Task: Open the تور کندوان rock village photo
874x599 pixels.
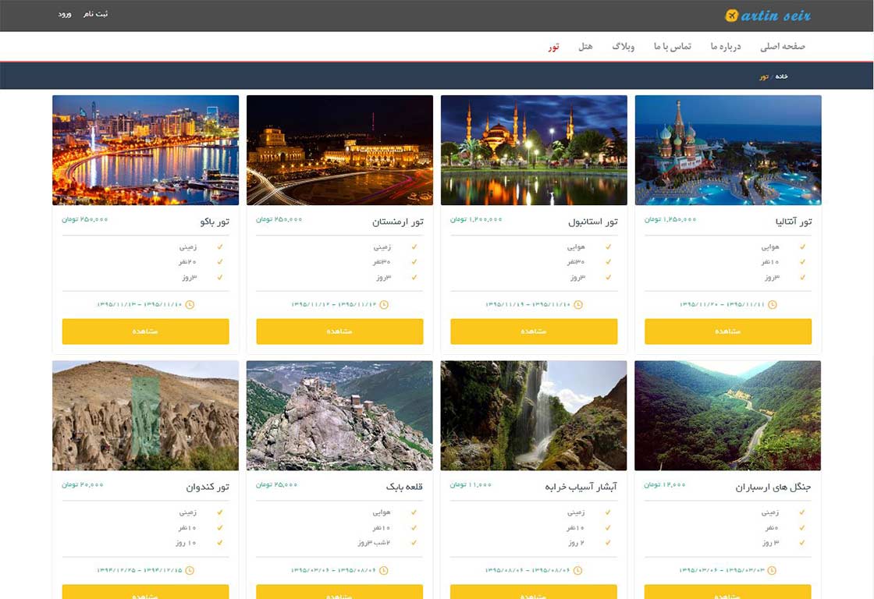Action: 145,416
